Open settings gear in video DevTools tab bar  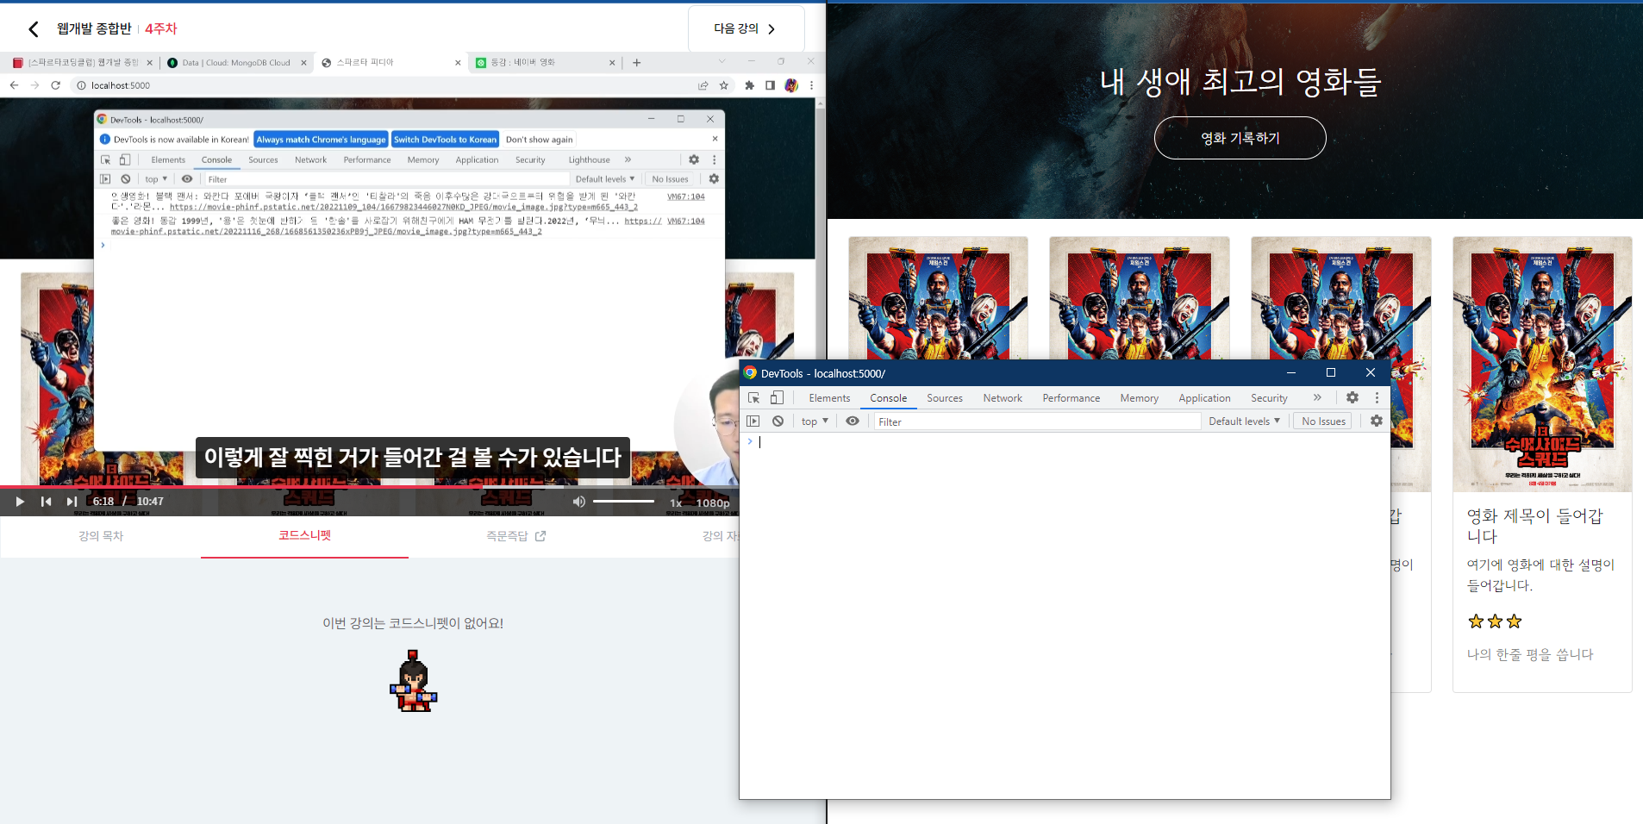pyautogui.click(x=694, y=159)
